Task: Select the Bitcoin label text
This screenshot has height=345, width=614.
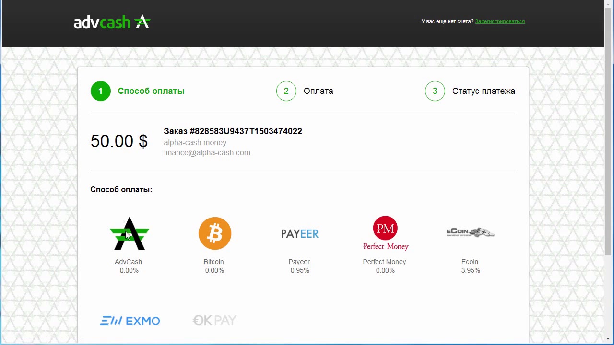Action: point(213,262)
